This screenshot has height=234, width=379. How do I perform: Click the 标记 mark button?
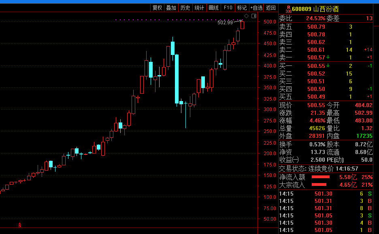[x=242, y=8]
